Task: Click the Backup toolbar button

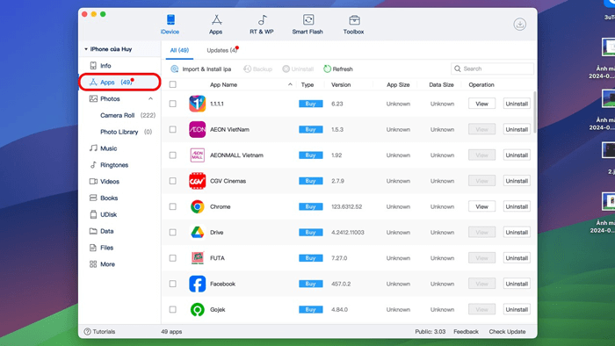Action: 257,69
